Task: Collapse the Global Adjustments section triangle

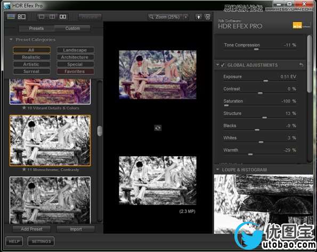Action: (x=217, y=65)
